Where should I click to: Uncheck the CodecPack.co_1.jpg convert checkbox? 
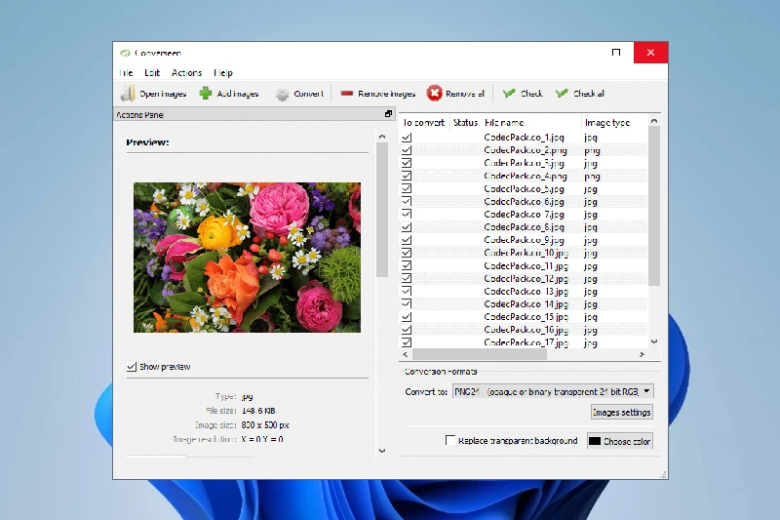(x=408, y=138)
